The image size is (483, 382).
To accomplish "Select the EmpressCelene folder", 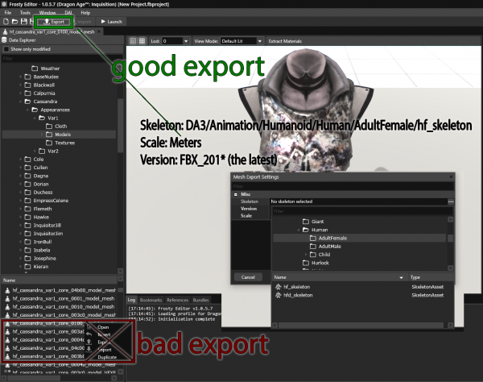I will [x=47, y=201].
